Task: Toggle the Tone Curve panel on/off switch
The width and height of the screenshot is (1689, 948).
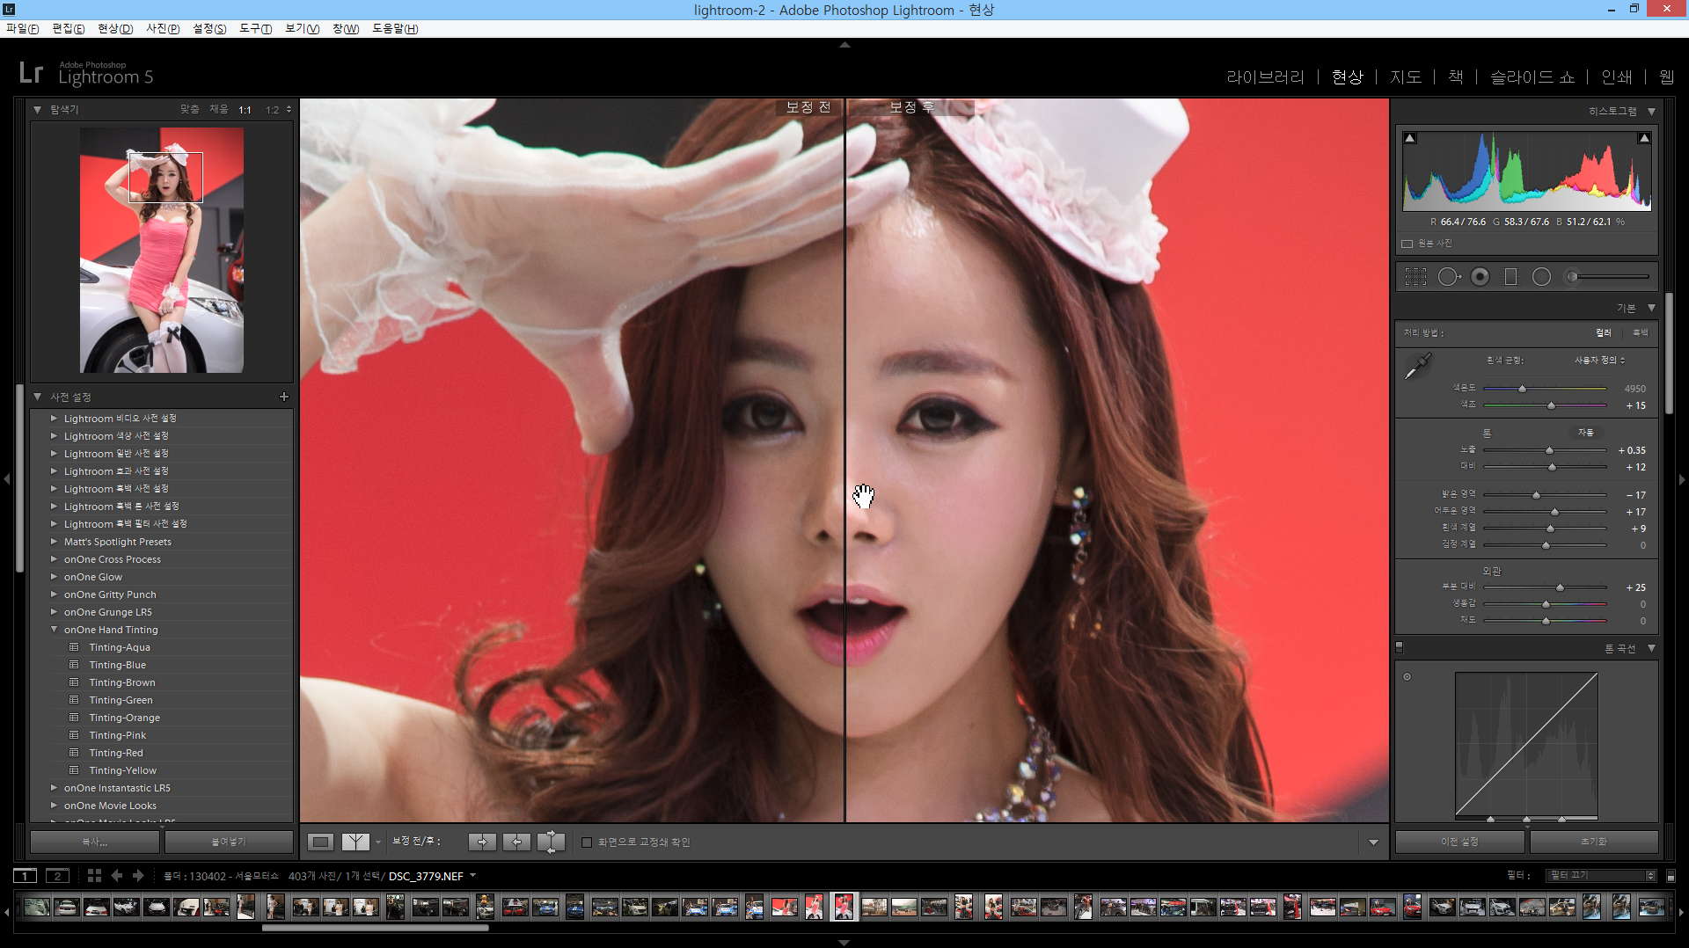Action: click(x=1400, y=647)
